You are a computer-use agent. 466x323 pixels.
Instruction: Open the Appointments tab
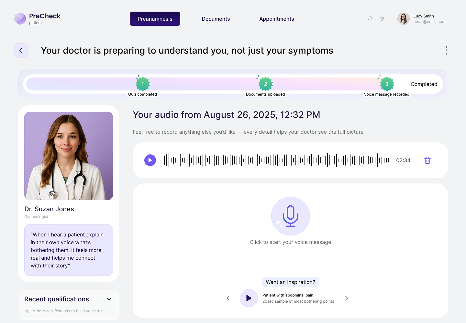point(276,19)
